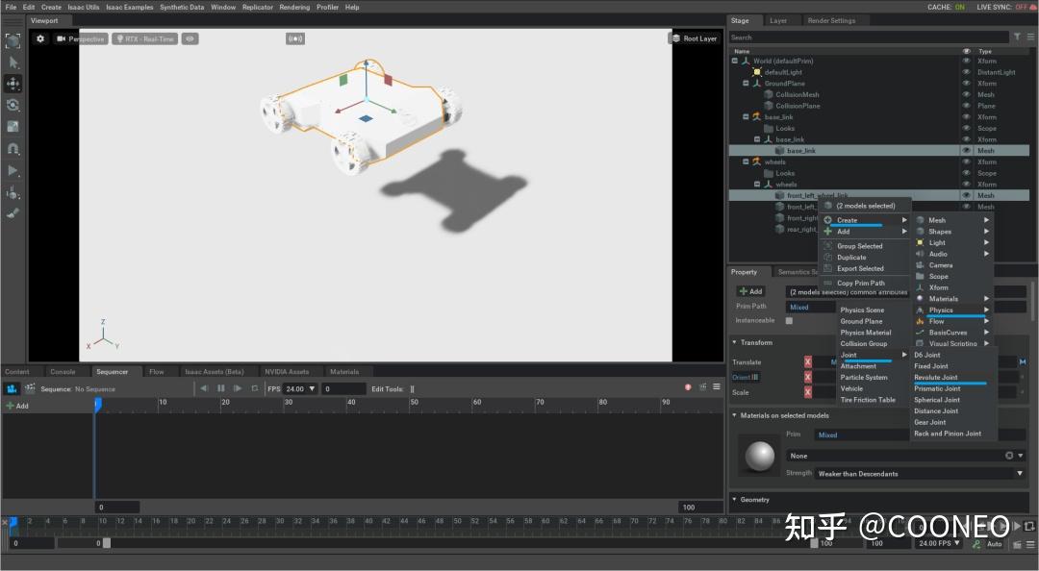1039x571 pixels.
Task: Click the viewport audio waveform icon
Action: tap(295, 39)
